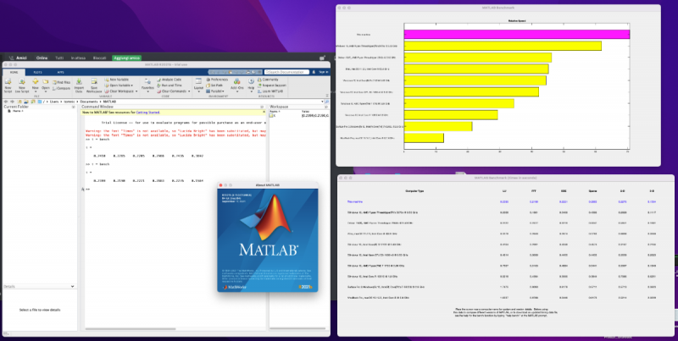Expand the address bar path dropdown

point(322,102)
